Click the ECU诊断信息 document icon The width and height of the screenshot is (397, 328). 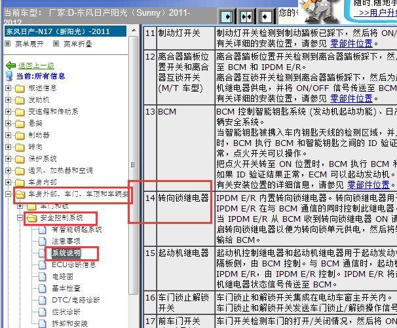[43, 264]
